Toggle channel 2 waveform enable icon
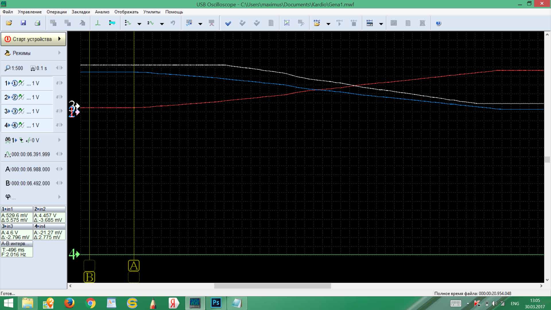Screen dimensions: 551x310 click(x=22, y=97)
